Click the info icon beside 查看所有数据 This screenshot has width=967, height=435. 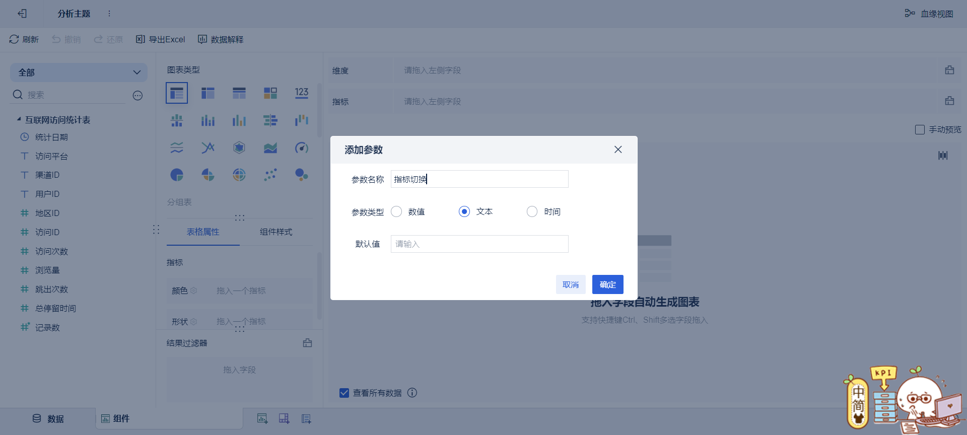(x=412, y=393)
